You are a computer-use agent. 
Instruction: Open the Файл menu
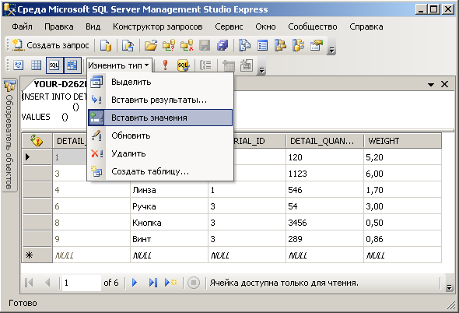22,26
